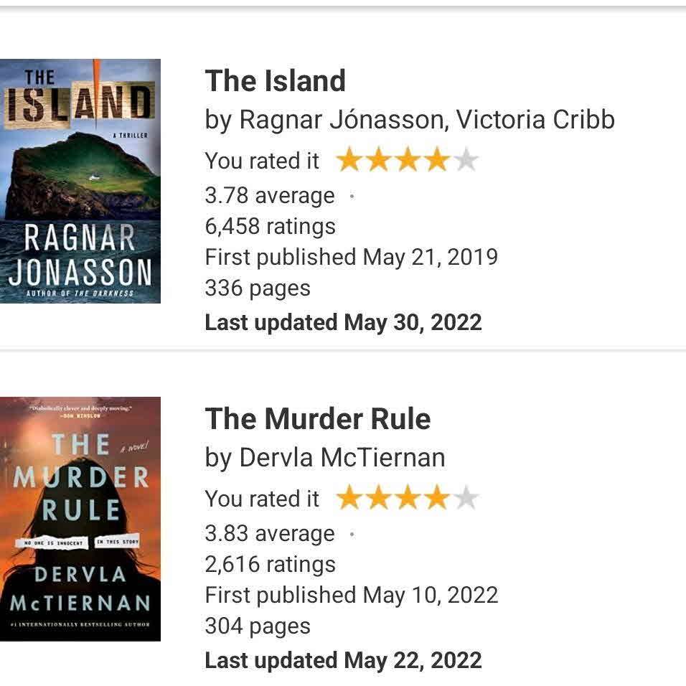This screenshot has width=686, height=686.
Task: Open The Murder Rule cover thumbnail
Action: pyautogui.click(x=80, y=519)
